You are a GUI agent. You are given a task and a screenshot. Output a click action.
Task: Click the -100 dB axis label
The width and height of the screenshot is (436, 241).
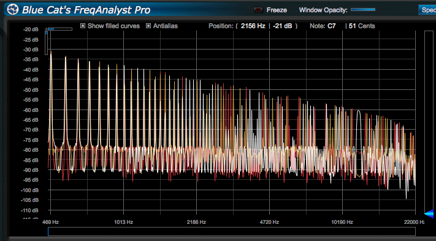pyautogui.click(x=30, y=190)
